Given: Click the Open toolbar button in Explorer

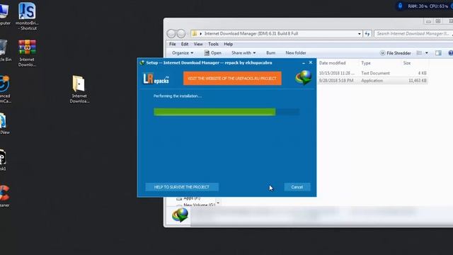Looking at the screenshot, I should coord(213,53).
